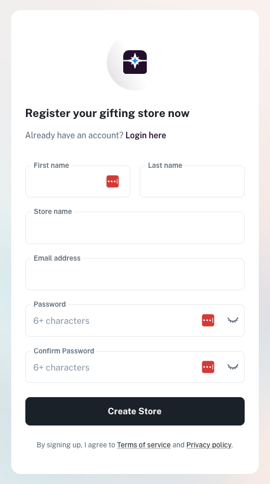
Task: Open password manager icon in Password field
Action: tap(208, 320)
